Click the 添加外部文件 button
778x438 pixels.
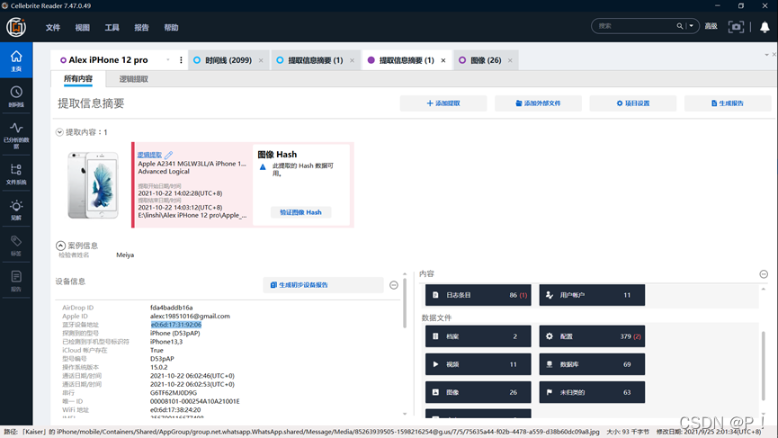(x=538, y=103)
